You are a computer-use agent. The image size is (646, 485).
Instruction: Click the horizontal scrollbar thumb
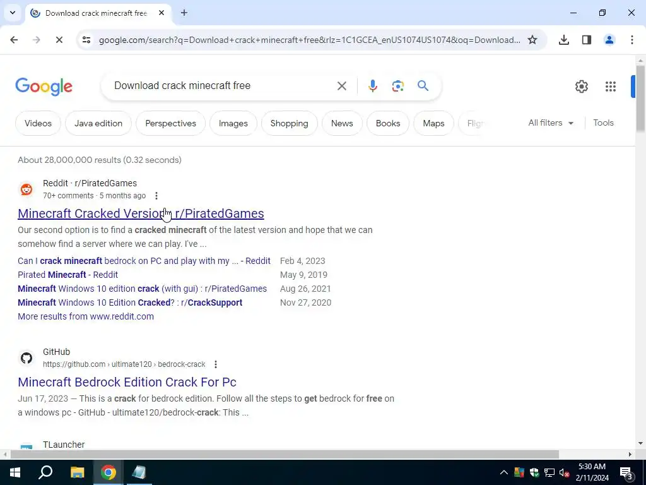[285, 455]
